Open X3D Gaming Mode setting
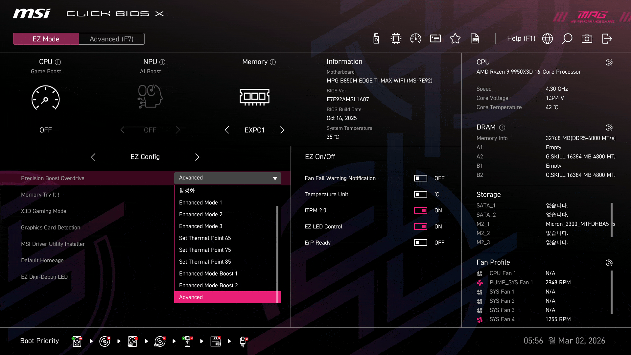Image resolution: width=631 pixels, height=355 pixels. [44, 211]
